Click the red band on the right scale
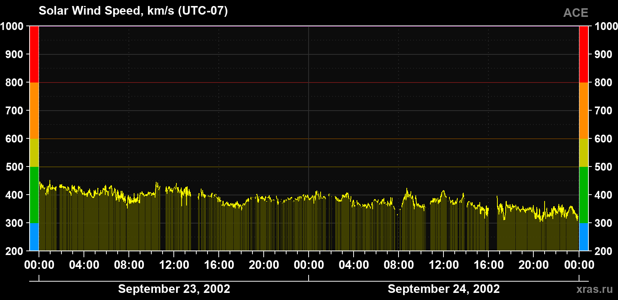 (584, 54)
